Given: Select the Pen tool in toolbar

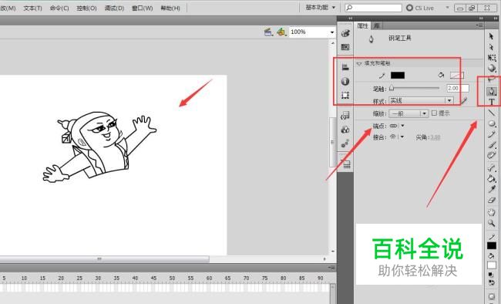Looking at the screenshot, I should tap(492, 92).
